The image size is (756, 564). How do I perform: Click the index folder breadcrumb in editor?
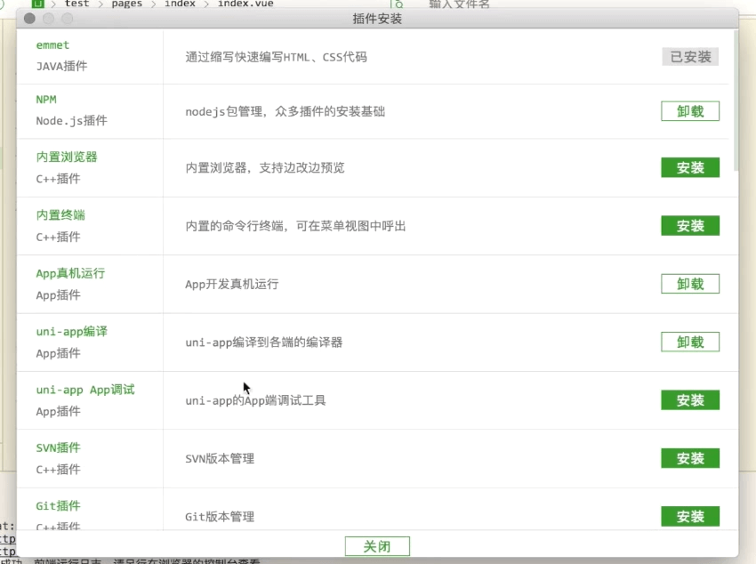coord(180,4)
